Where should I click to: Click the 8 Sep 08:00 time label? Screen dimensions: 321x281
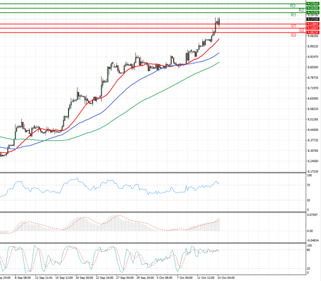(x=22, y=278)
